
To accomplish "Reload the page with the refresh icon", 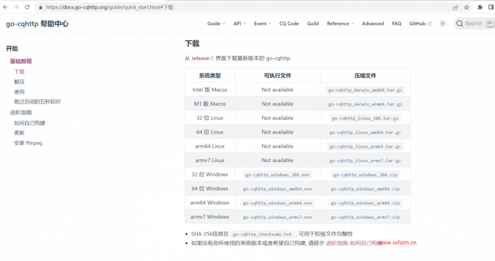I will [x=27, y=7].
